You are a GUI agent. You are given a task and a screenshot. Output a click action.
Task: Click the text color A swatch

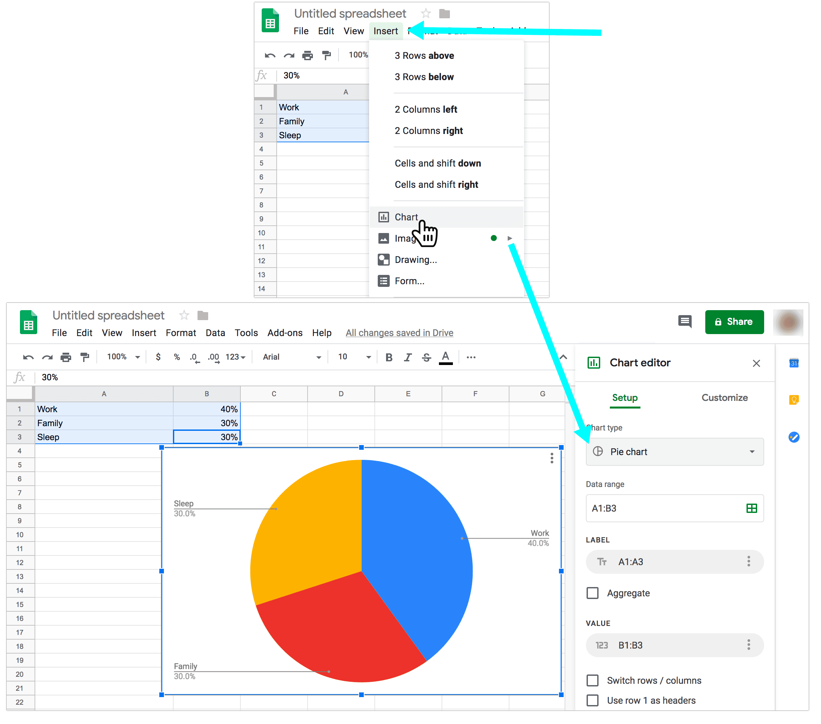pos(446,357)
